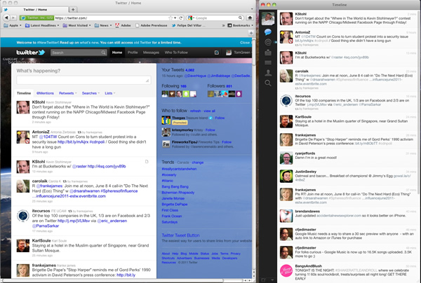The image size is (421, 283).
Task: Click Firefox back arrow button
Action: (x=6, y=18)
